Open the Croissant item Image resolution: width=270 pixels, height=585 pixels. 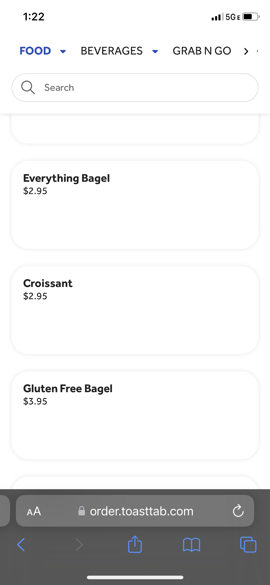[x=135, y=310]
